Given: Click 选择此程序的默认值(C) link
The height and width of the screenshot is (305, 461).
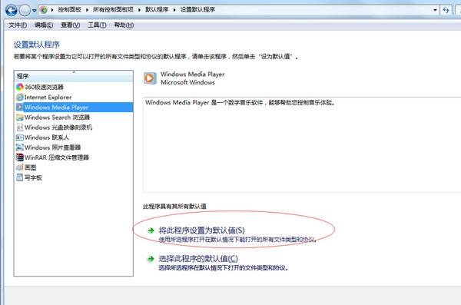Looking at the screenshot, I should pos(198,259).
